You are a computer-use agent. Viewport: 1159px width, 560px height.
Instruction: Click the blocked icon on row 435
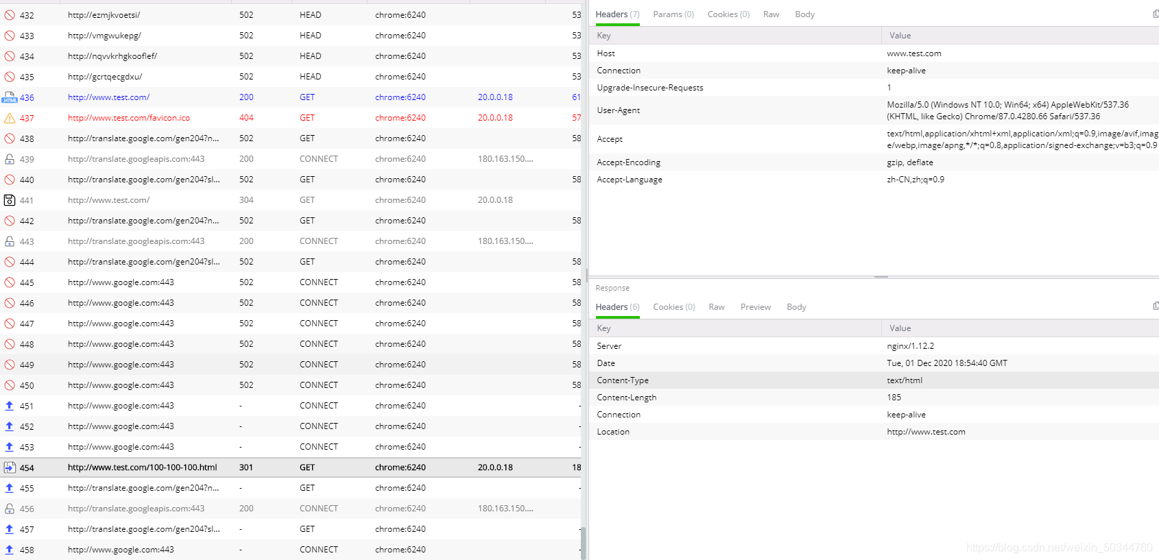[10, 77]
